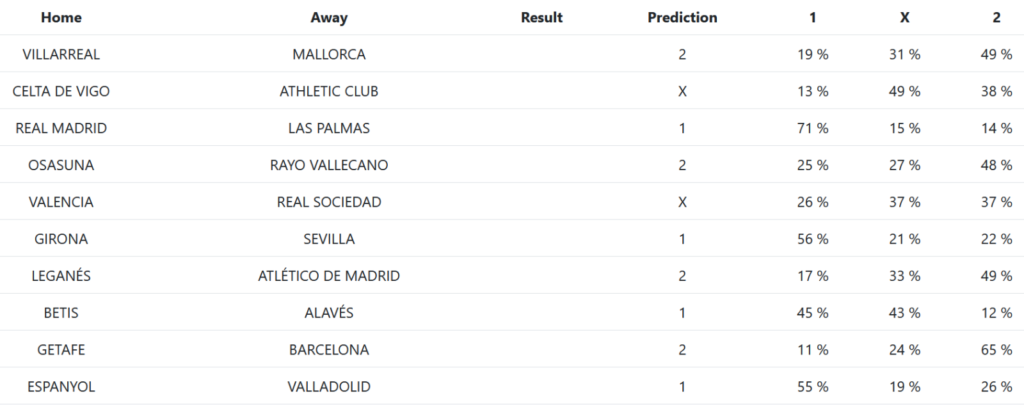1024x405 pixels.
Task: Select the REAL MADRID row
Action: point(61,128)
